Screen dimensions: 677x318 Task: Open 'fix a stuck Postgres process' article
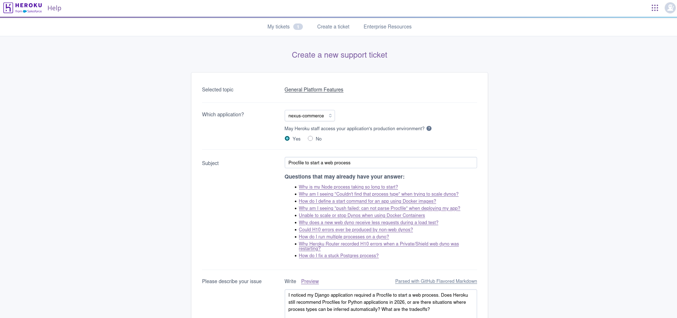[x=338, y=255]
